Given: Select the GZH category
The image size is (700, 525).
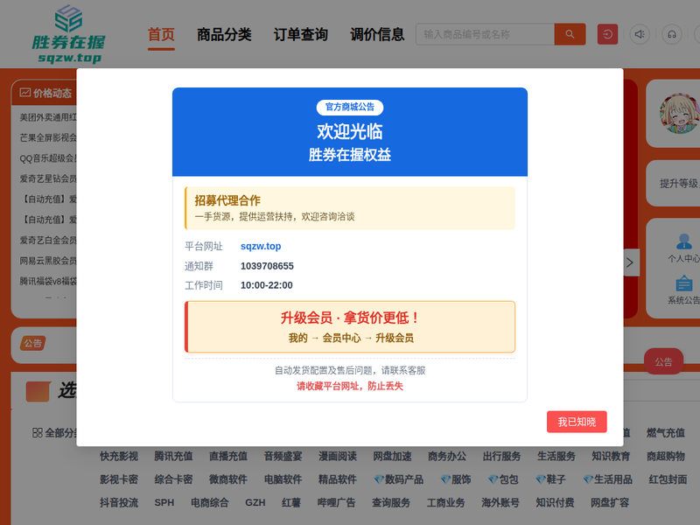Looking at the screenshot, I should coord(255,502).
